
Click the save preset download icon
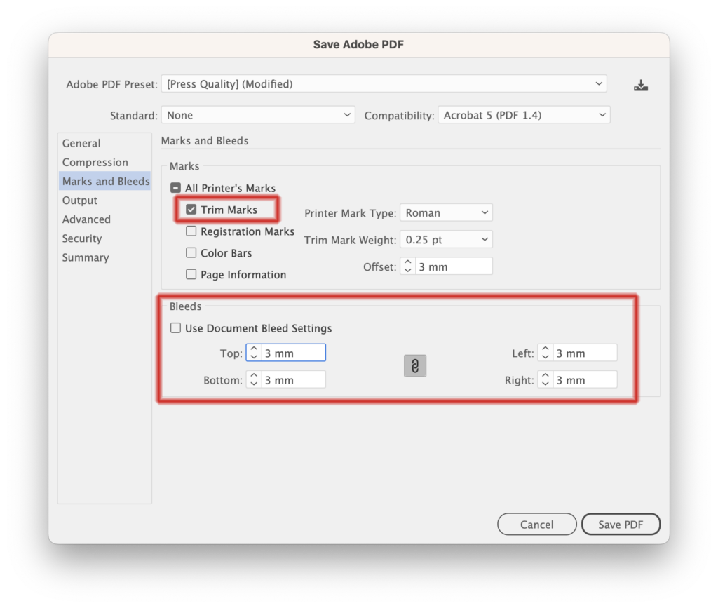click(641, 85)
